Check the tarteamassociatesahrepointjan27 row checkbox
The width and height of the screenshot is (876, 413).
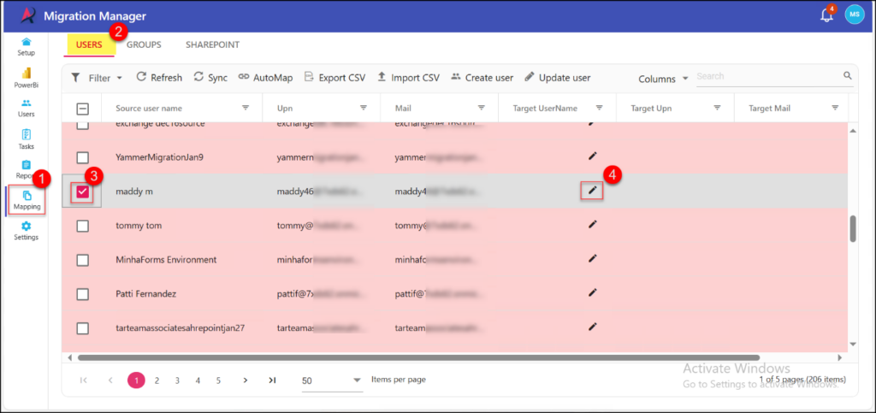pyautogui.click(x=82, y=328)
